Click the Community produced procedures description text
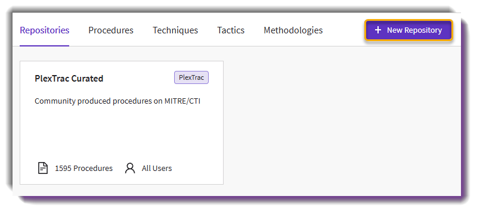 [x=117, y=101]
